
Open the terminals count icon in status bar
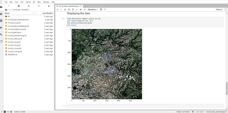point(5,112)
